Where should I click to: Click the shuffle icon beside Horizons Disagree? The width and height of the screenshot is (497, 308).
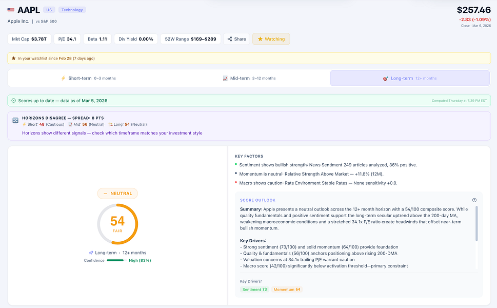[15, 121]
